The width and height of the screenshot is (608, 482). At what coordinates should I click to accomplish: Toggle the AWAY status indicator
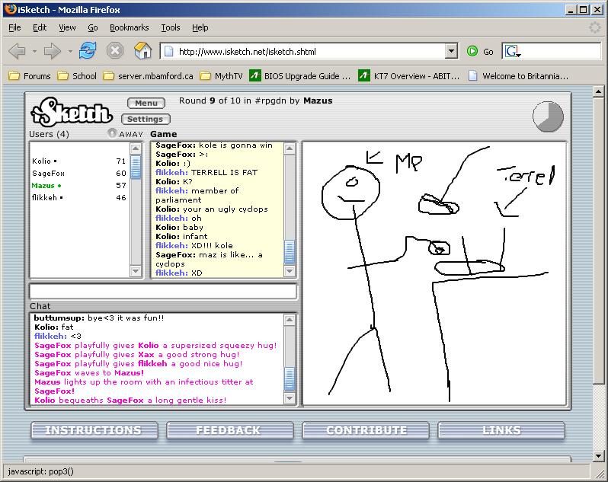click(x=113, y=134)
